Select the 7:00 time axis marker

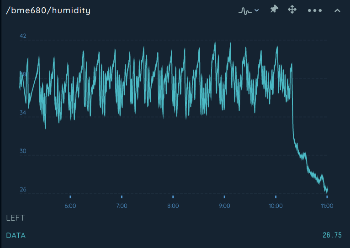click(x=122, y=206)
